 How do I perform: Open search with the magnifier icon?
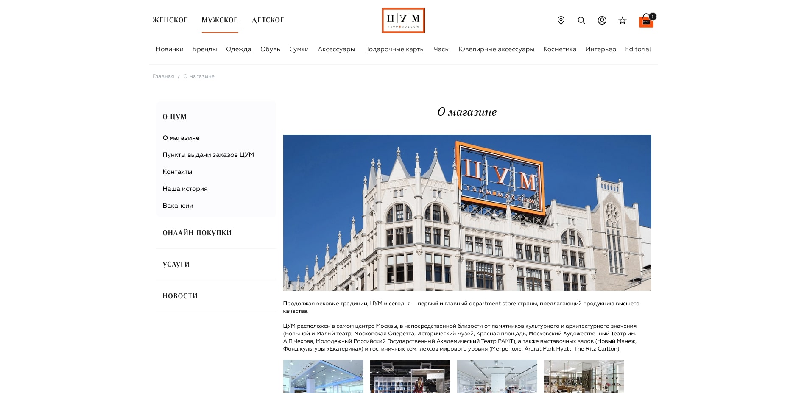tap(581, 20)
